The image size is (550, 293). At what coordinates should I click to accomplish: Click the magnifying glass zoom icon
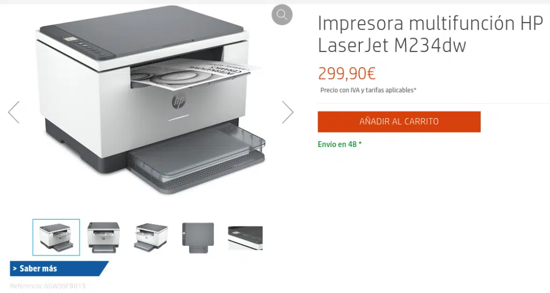pyautogui.click(x=281, y=14)
